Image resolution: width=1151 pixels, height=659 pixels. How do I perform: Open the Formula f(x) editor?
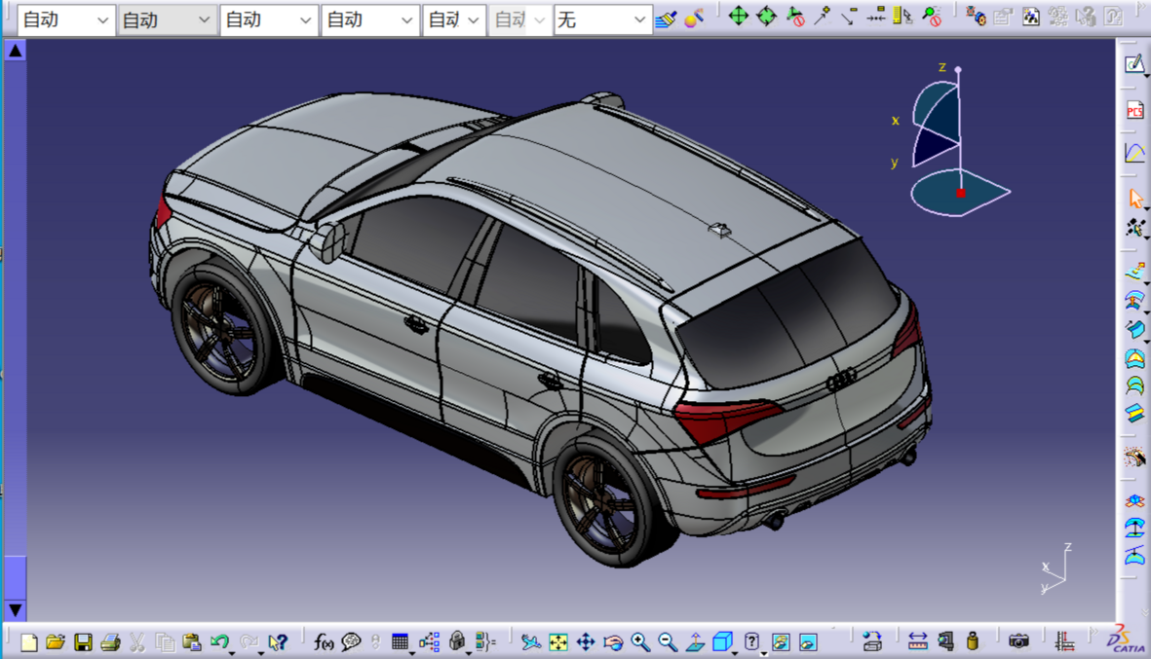point(324,641)
